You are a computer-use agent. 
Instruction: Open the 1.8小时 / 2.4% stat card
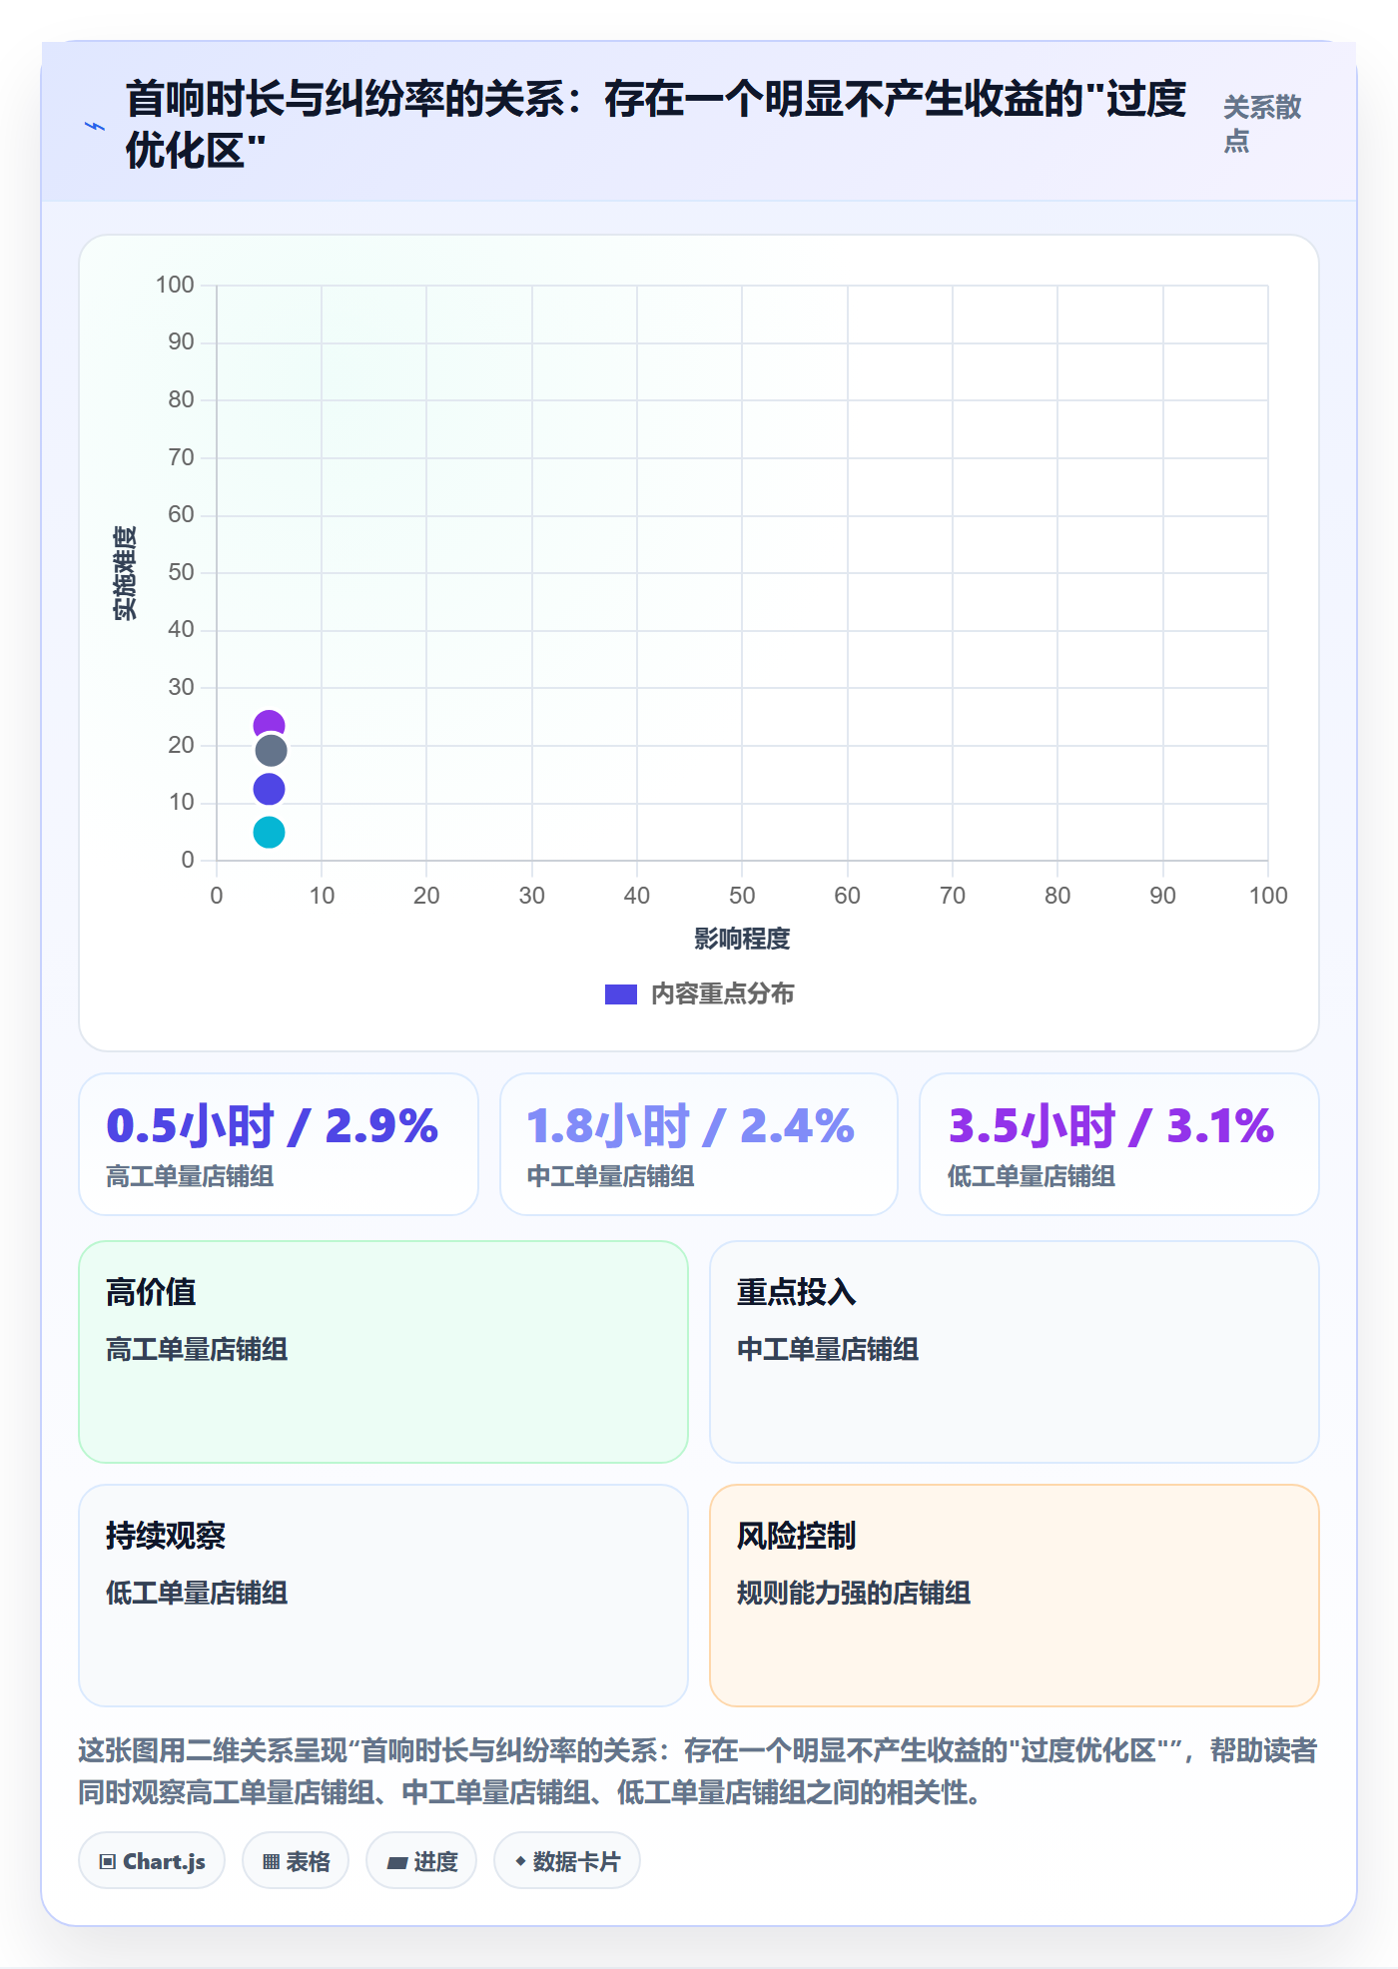(699, 1144)
